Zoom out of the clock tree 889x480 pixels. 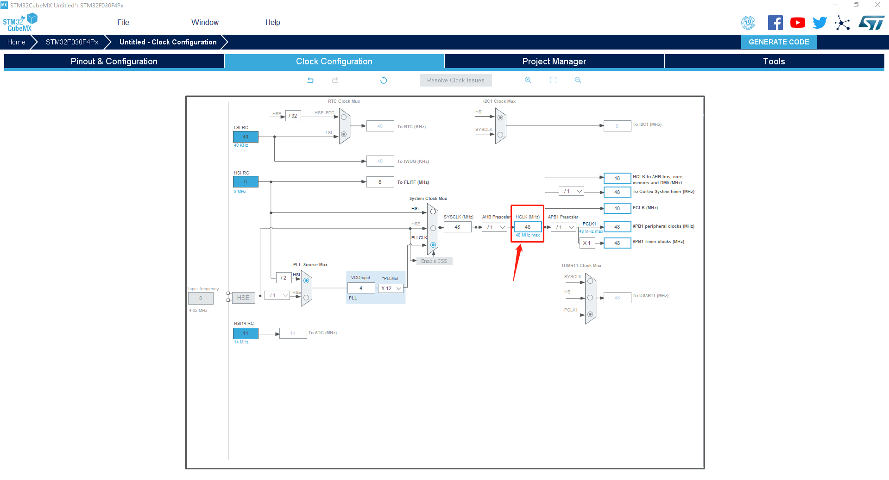[x=578, y=80]
